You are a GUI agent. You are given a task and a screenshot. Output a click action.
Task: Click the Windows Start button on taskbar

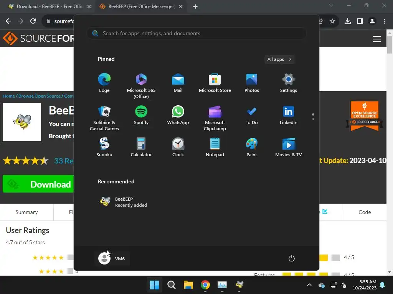pyautogui.click(x=154, y=285)
